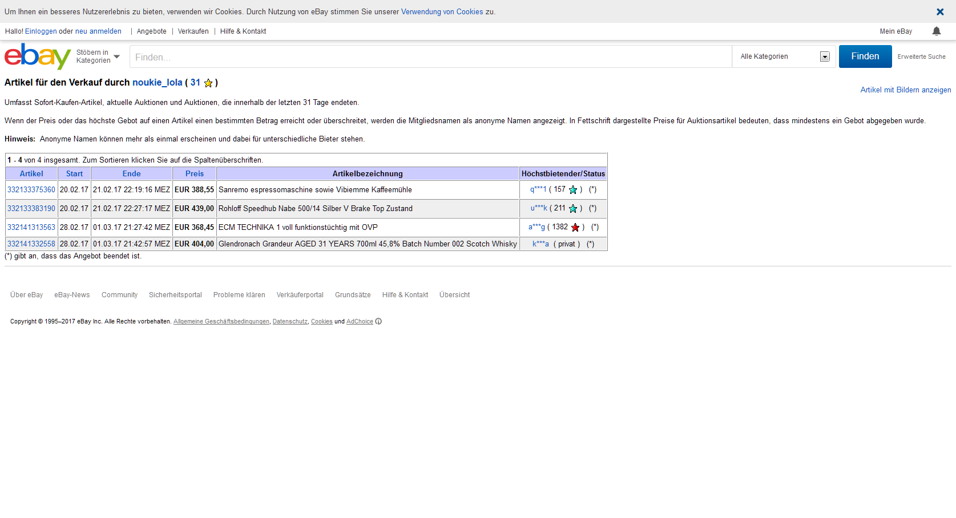The height and width of the screenshot is (518, 956).
Task: Open Probleme klären footer link
Action: coord(239,295)
